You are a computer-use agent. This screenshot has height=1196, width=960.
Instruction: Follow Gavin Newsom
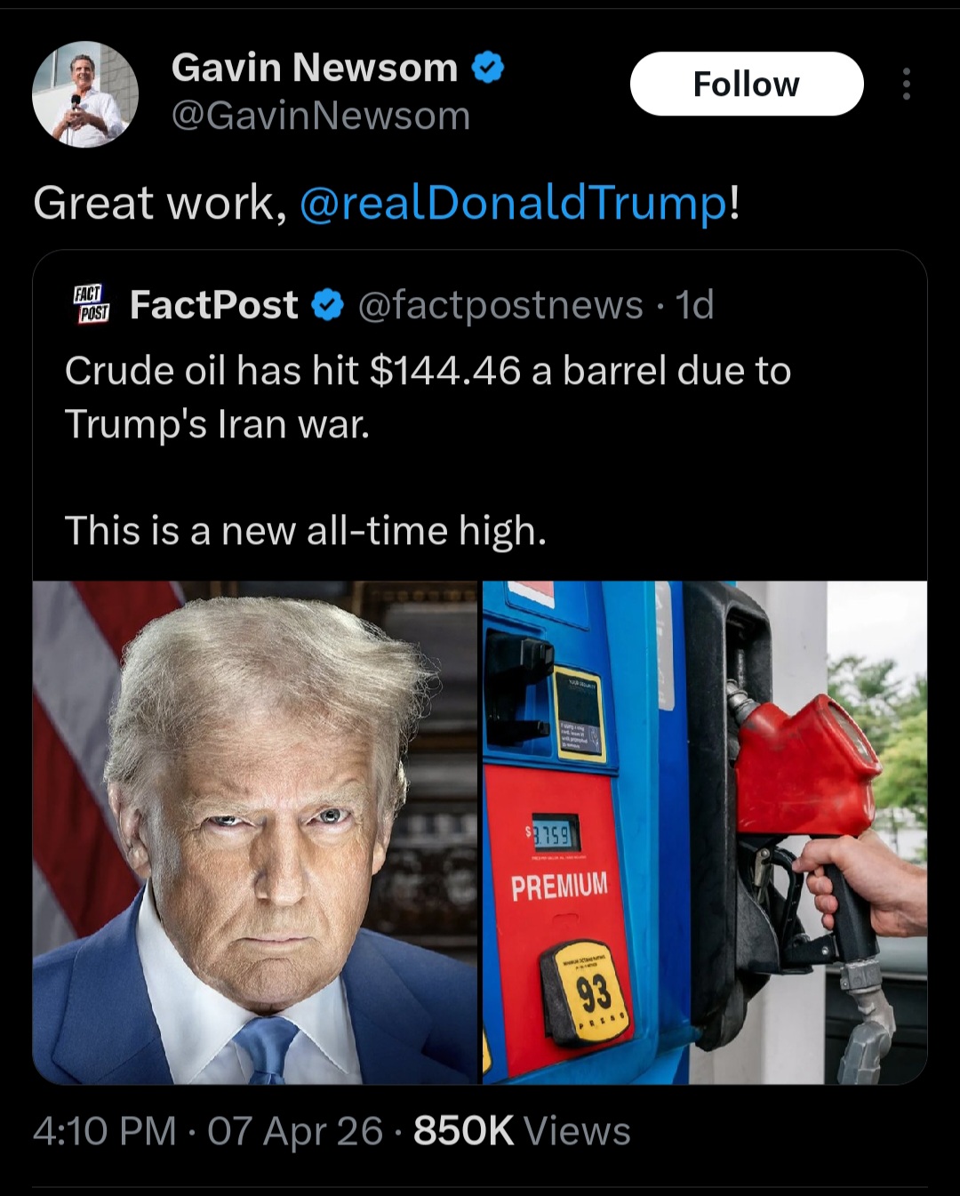tap(747, 84)
